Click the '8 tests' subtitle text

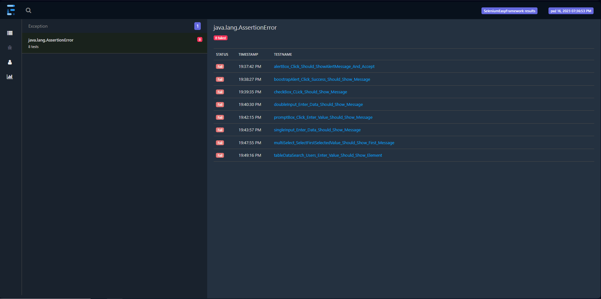[34, 47]
